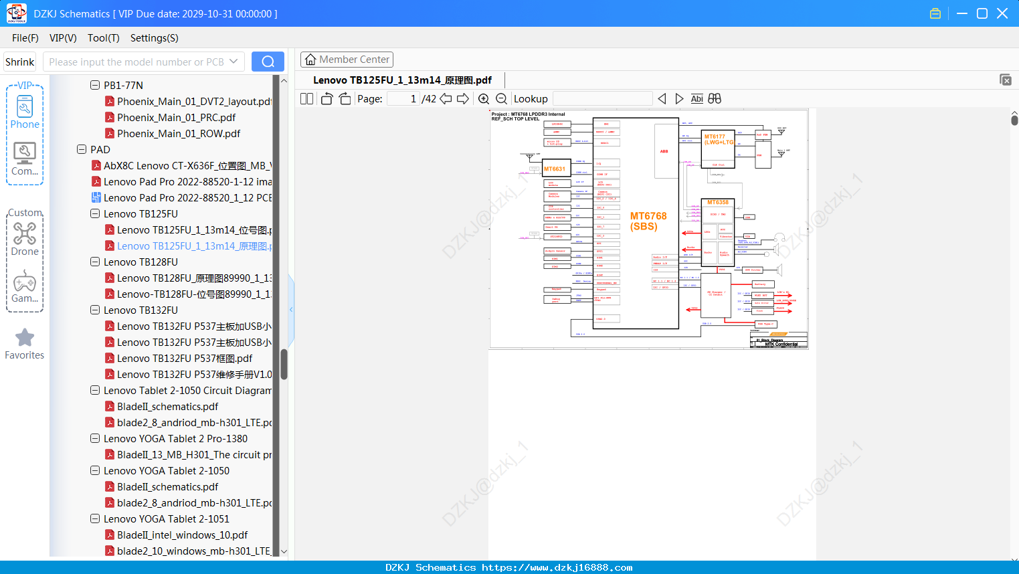Open Lenovo Pad Pro 2022-88520-1-12 PDF file
Image resolution: width=1019 pixels, height=574 pixels.
(x=182, y=181)
